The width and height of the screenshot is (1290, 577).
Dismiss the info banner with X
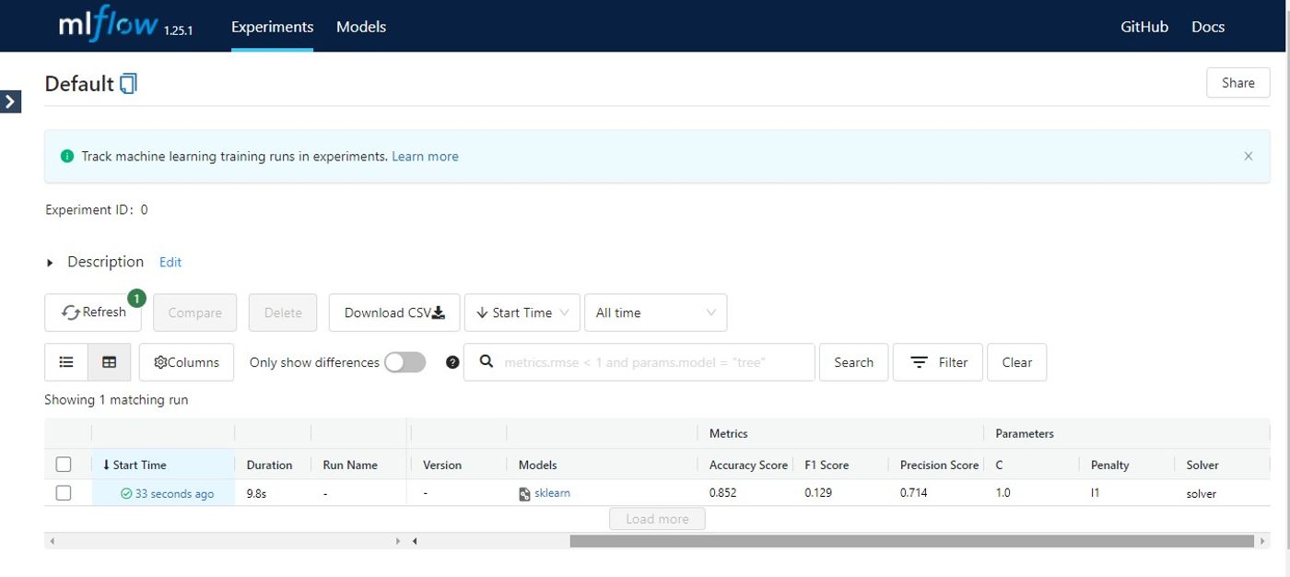1249,156
